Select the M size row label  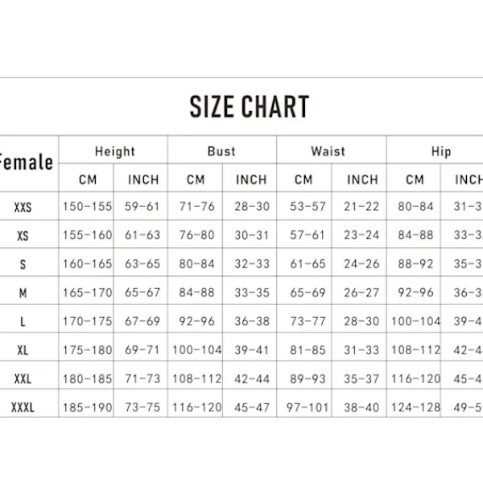(23, 293)
